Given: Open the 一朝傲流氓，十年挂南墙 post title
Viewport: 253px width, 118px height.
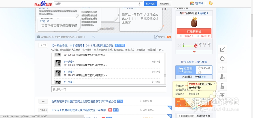Looking at the screenshot, I should tap(83, 45).
